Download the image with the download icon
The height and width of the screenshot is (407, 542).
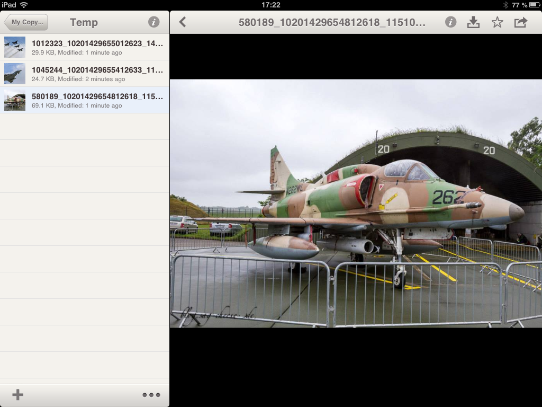pyautogui.click(x=473, y=22)
